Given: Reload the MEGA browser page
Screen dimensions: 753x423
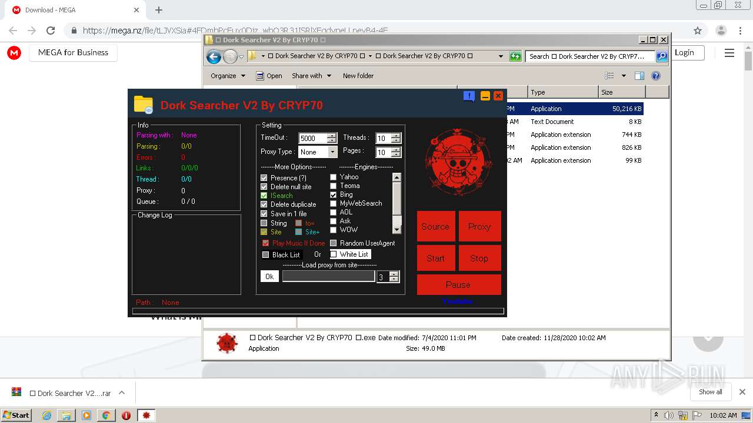Looking at the screenshot, I should 51,31.
